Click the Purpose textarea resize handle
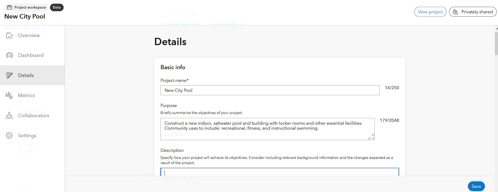This screenshot has width=498, height=192. pos(372,137)
